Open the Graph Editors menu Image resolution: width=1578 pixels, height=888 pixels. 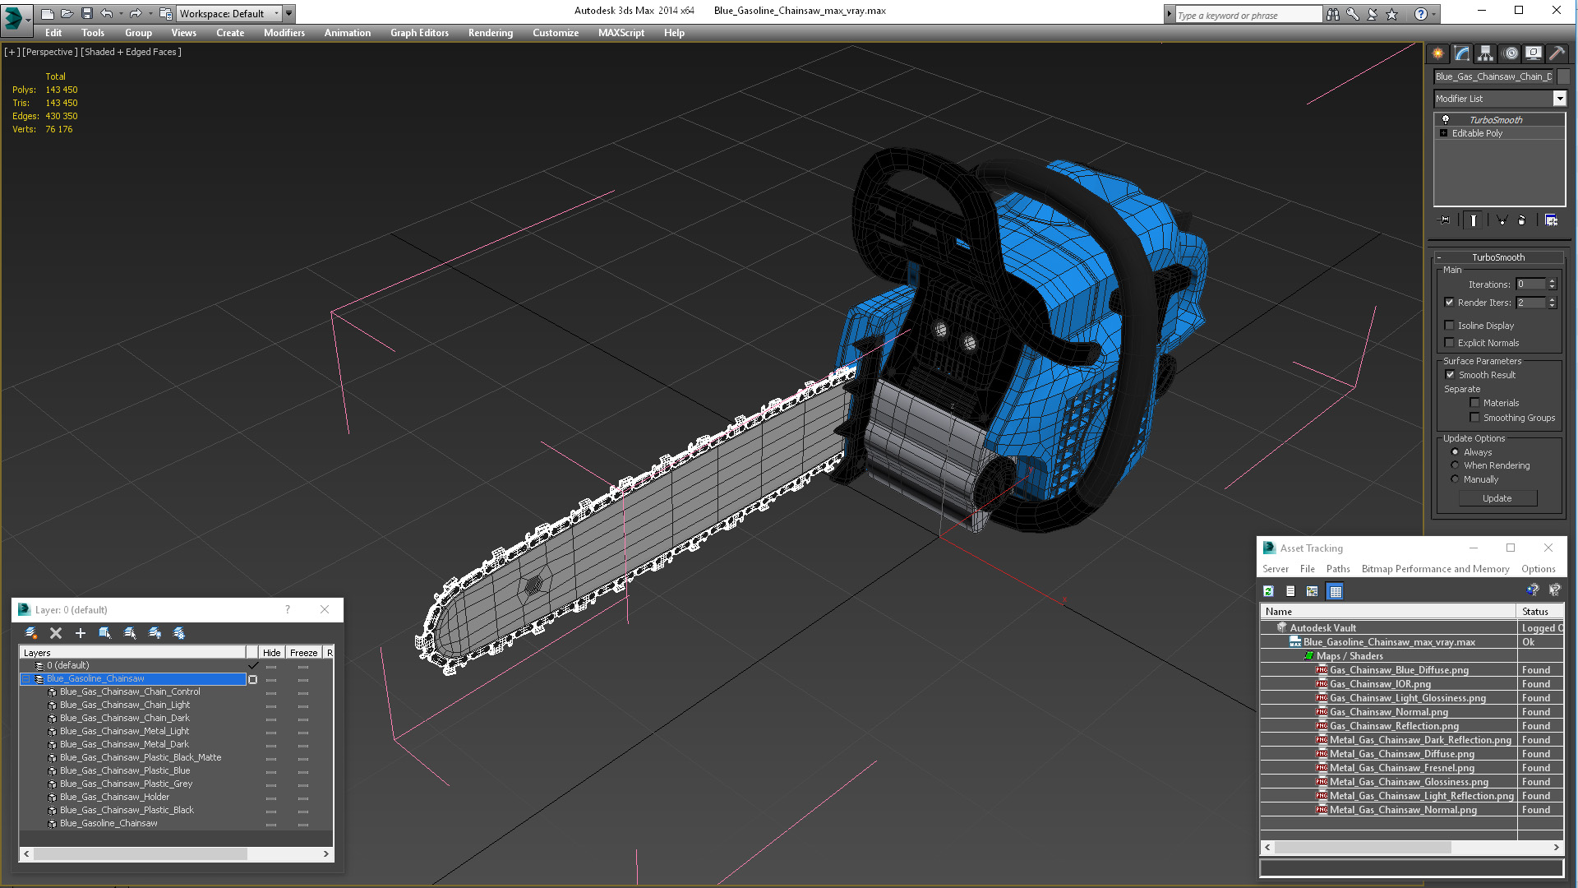click(x=419, y=33)
